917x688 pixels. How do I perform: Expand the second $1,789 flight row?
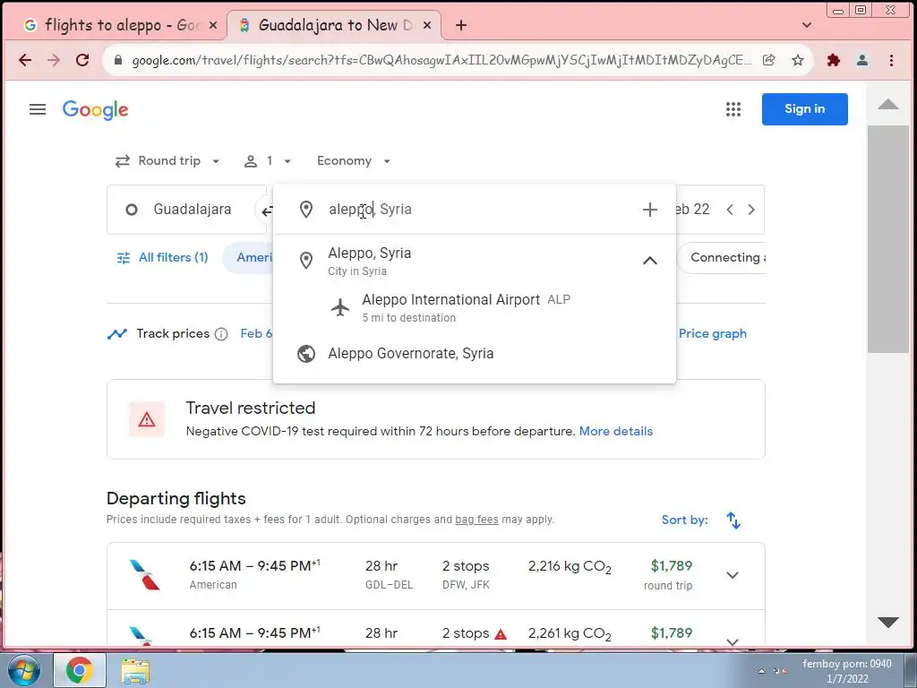[x=733, y=641]
